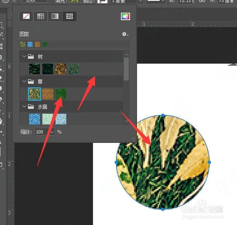Apply bright blue water pattern in 水滴
The image size is (237, 225).
35,119
